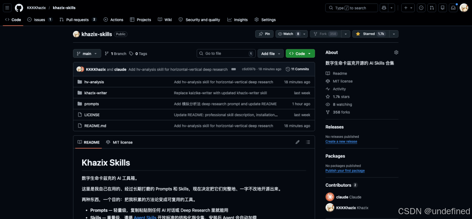Open your issues icon in header
The image size is (472, 219).
click(421, 8)
